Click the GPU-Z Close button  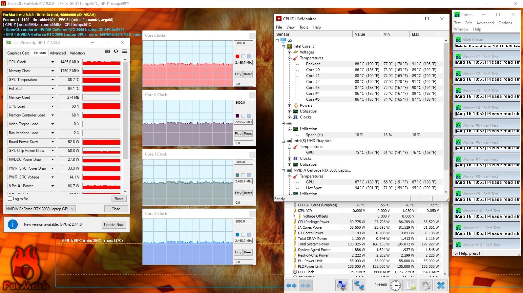click(x=116, y=209)
